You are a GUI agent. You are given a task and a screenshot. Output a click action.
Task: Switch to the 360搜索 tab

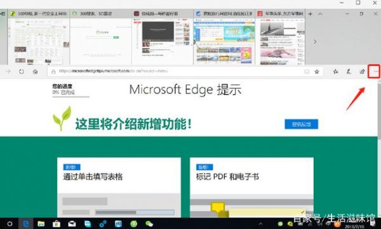100,13
